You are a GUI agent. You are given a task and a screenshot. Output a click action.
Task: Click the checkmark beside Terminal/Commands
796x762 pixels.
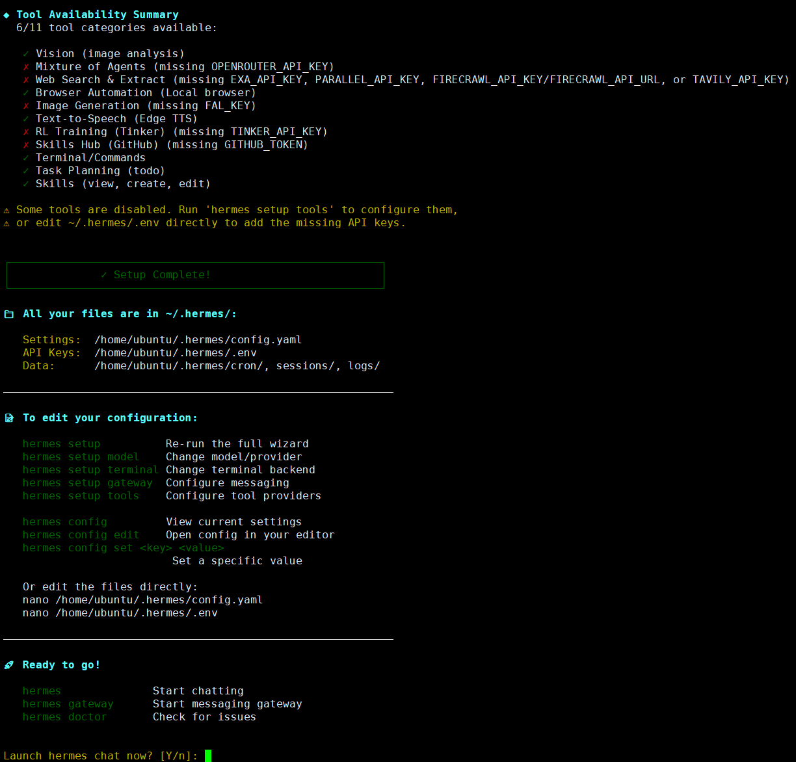(x=26, y=158)
